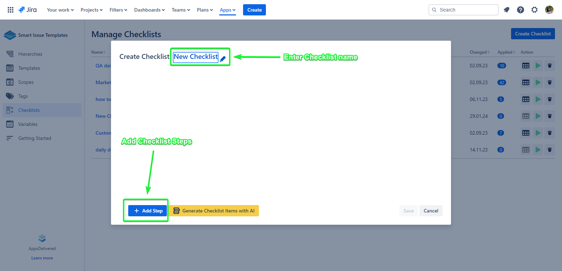Image resolution: width=562 pixels, height=271 pixels.
Task: Click the user profile avatar
Action: (549, 10)
